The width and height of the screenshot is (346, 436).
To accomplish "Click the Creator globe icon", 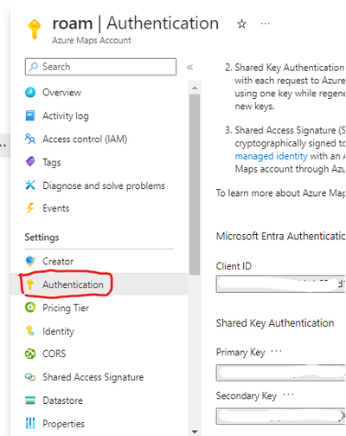I will click(30, 261).
